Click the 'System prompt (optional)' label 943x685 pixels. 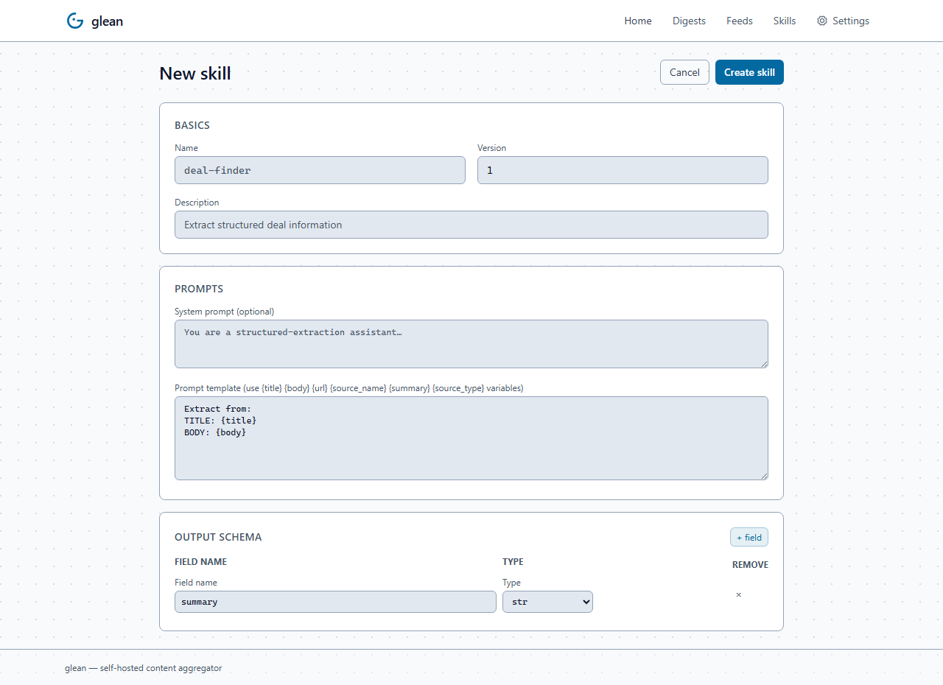(x=224, y=312)
